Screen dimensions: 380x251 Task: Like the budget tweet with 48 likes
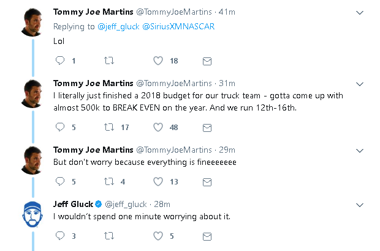click(158, 127)
